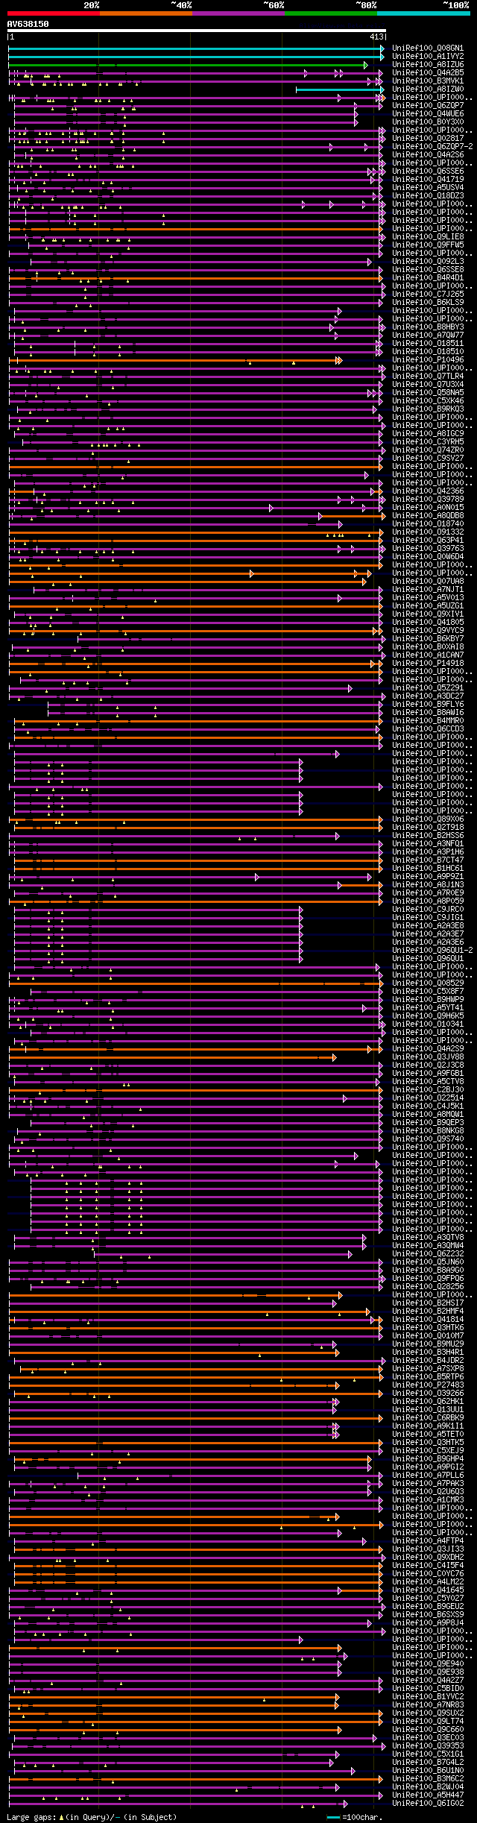Select the UniRef100_Q41719 label
This screenshot has width=477, height=1823.
point(428,180)
